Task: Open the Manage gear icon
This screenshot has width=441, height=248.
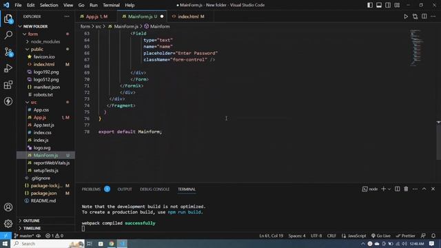Action: coord(8,223)
